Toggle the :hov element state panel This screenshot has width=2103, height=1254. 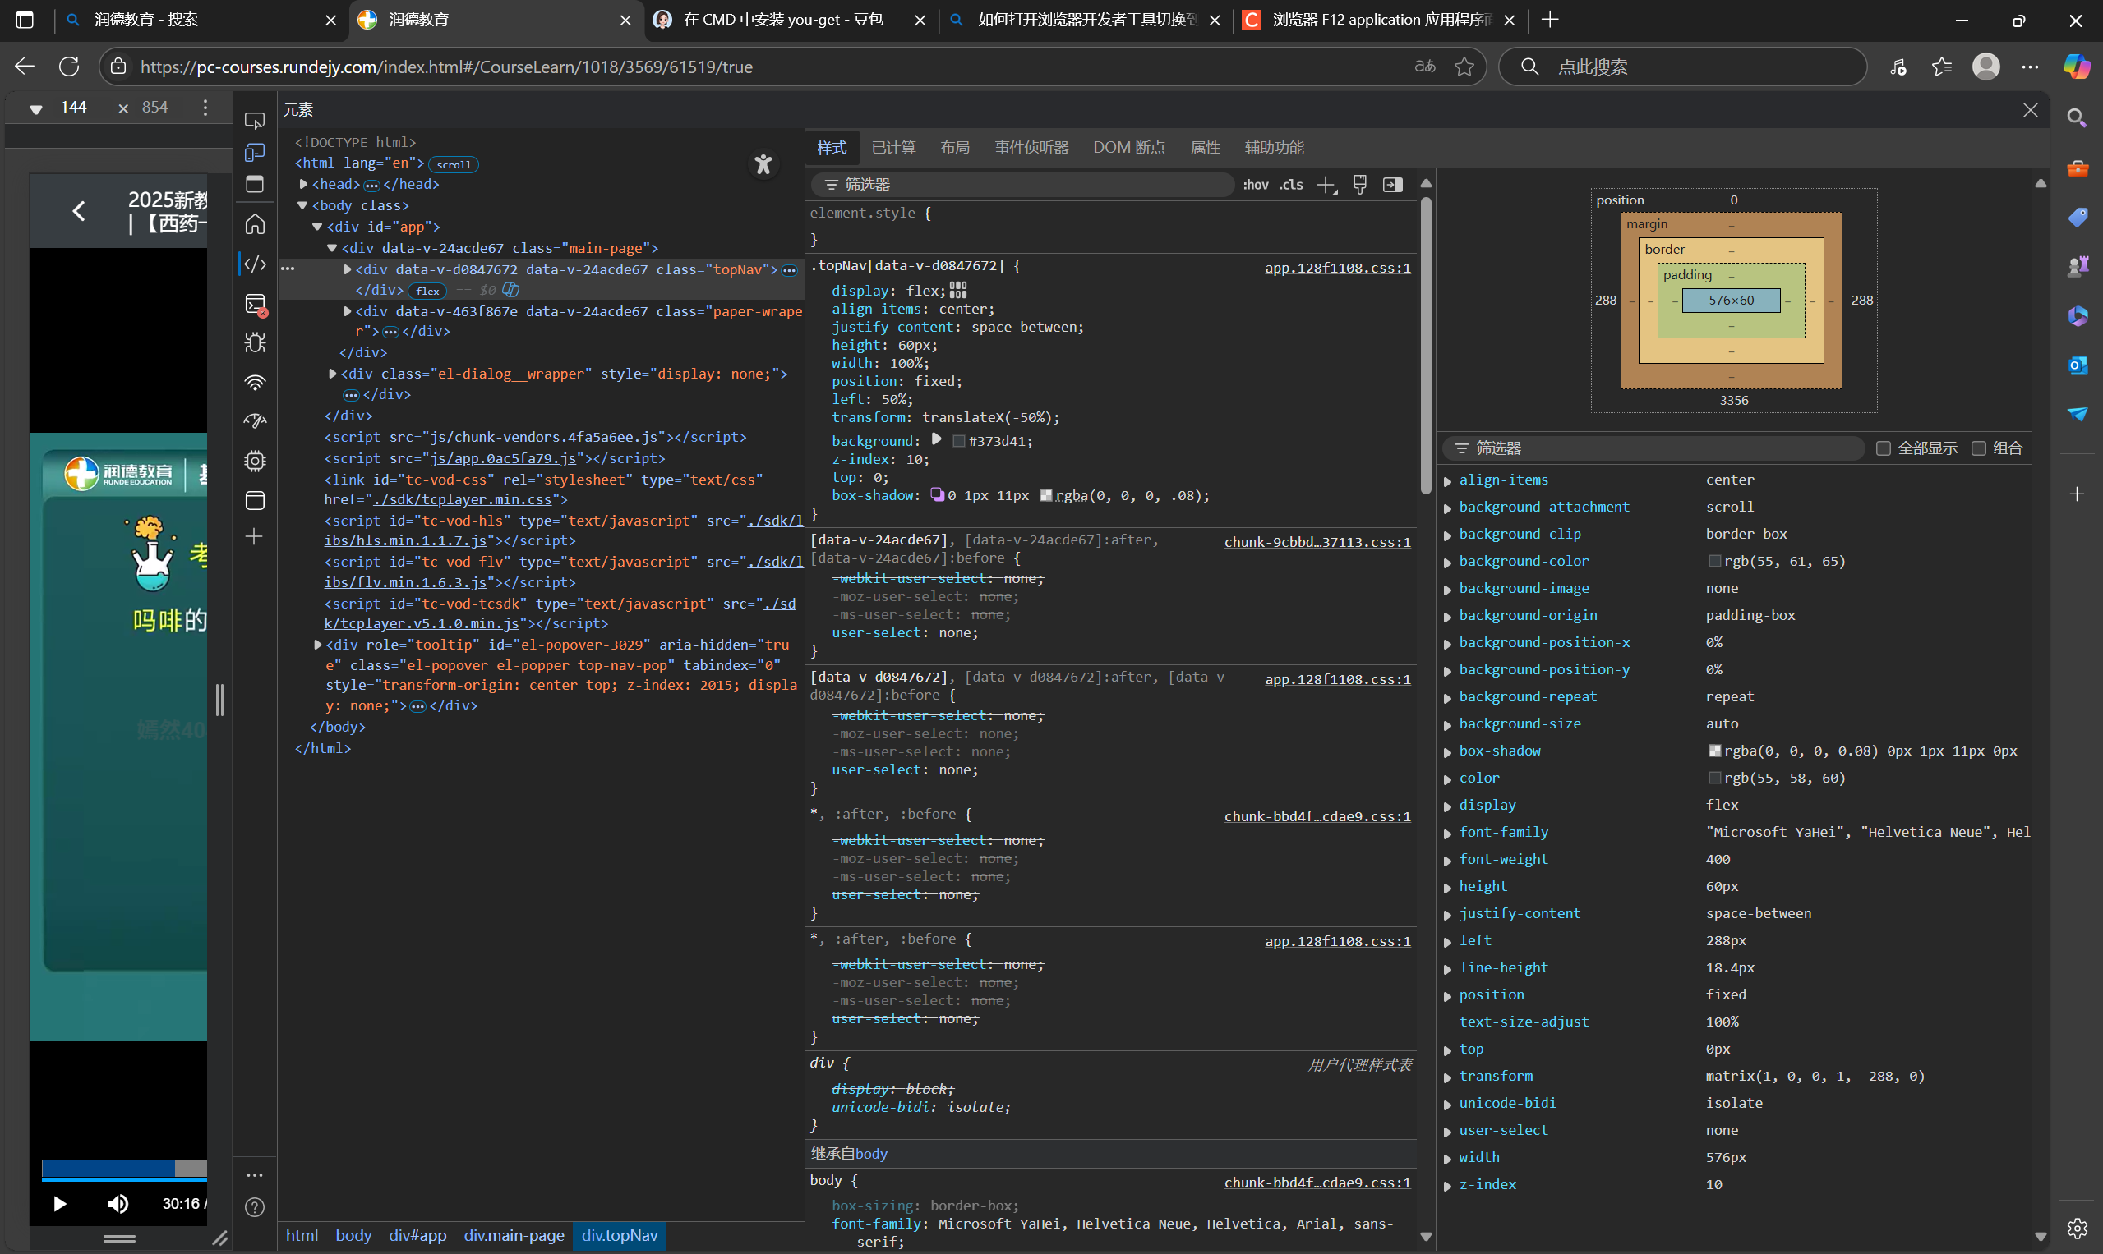click(x=1255, y=184)
